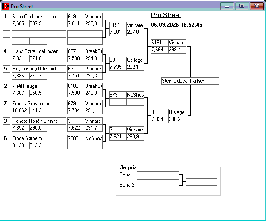Select the 10,062 time for Fredrik Gravengen
The height and width of the screenshot is (221, 266).
[20, 110]
